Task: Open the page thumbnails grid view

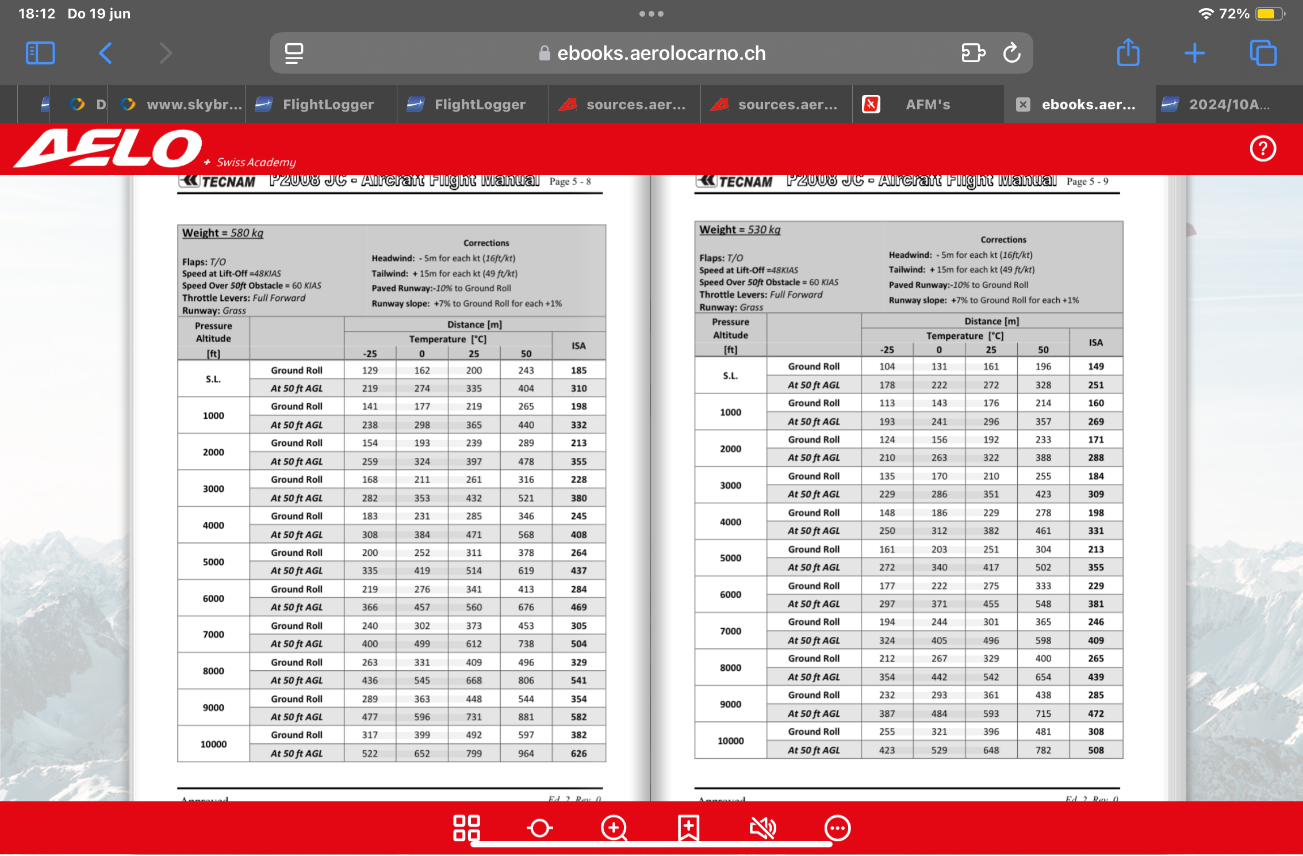Action: (466, 828)
